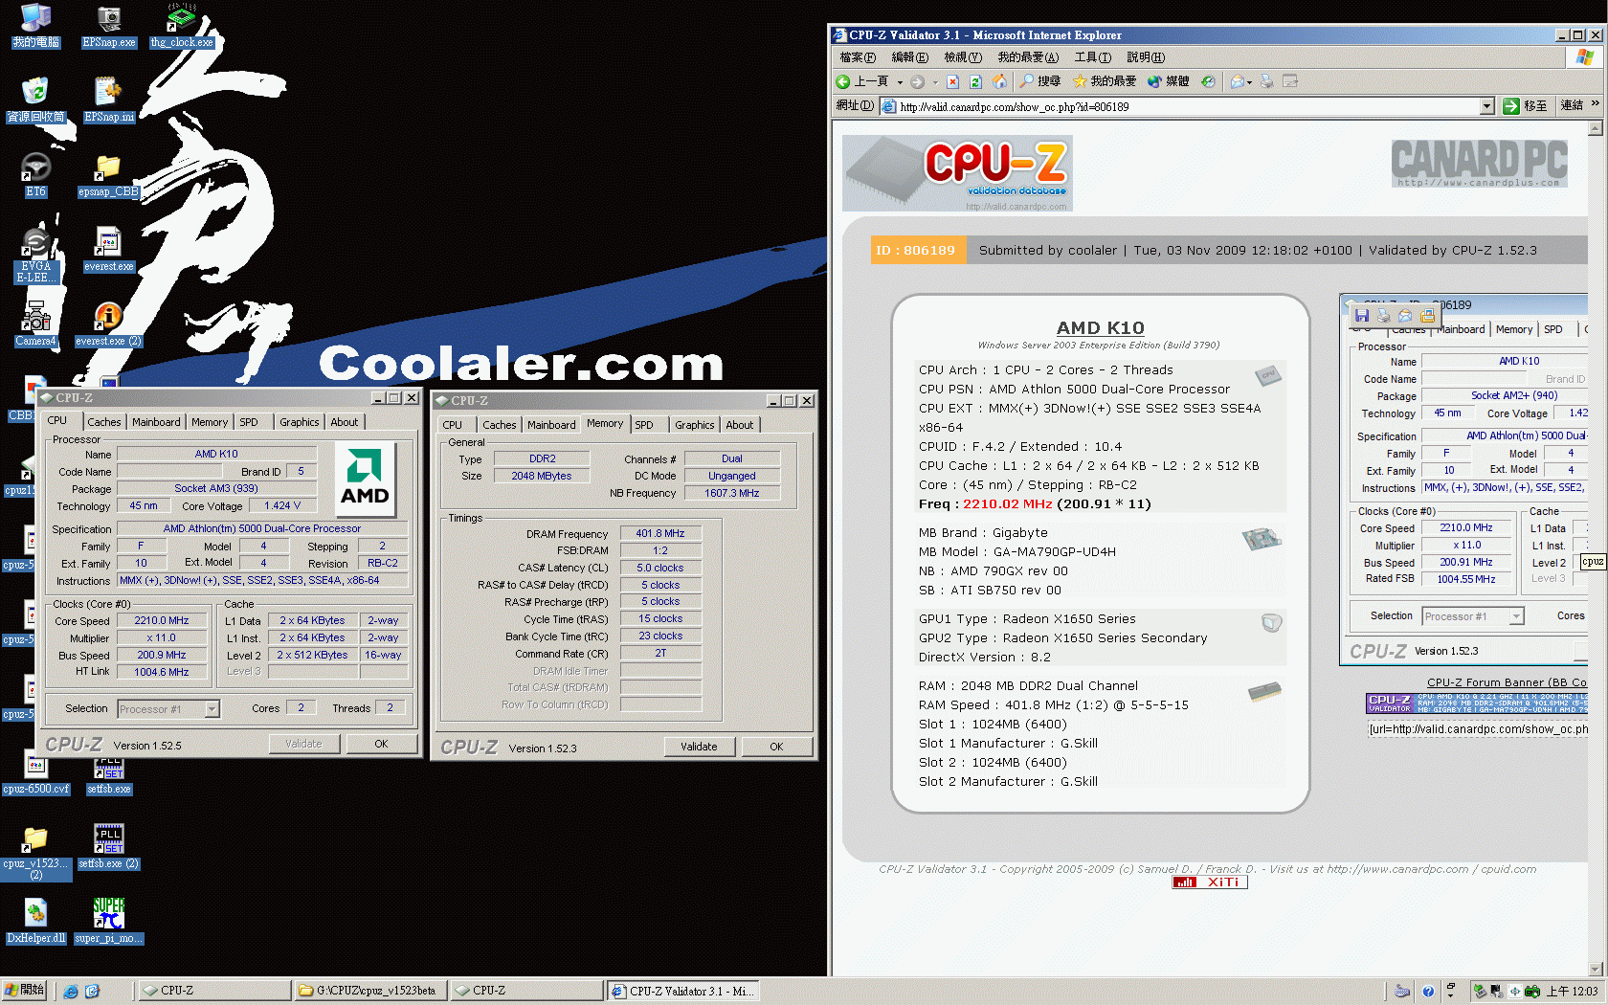Click the Internet Explorer quick launch icon
1608x1005 pixels.
click(x=71, y=991)
